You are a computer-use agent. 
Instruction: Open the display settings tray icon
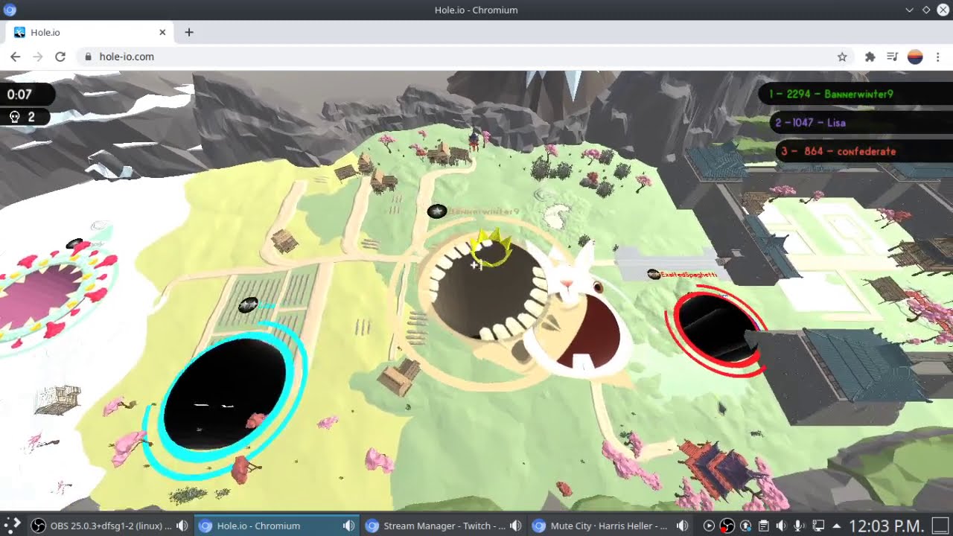(x=818, y=526)
